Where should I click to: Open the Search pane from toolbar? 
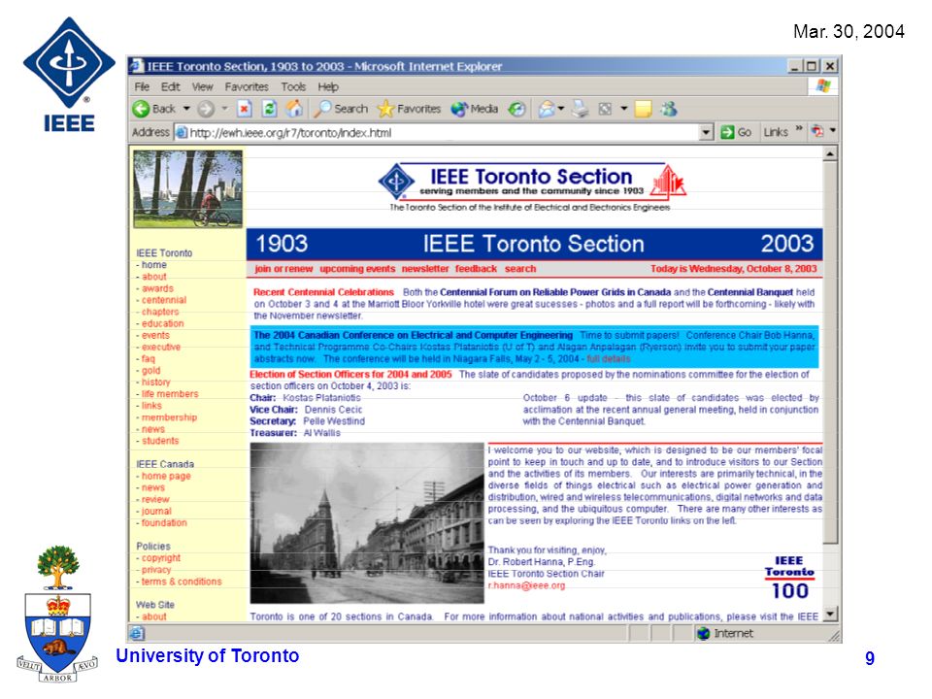pos(341,109)
